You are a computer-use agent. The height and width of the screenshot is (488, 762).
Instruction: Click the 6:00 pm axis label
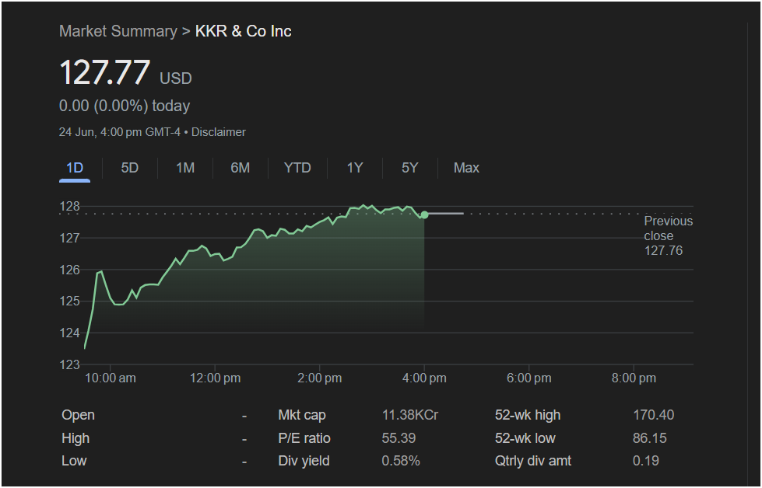[x=528, y=378]
